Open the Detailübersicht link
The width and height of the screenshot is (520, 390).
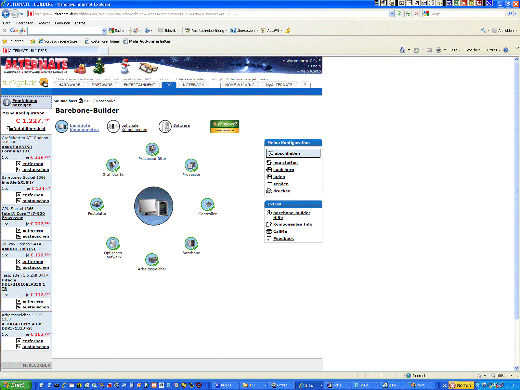[29, 129]
